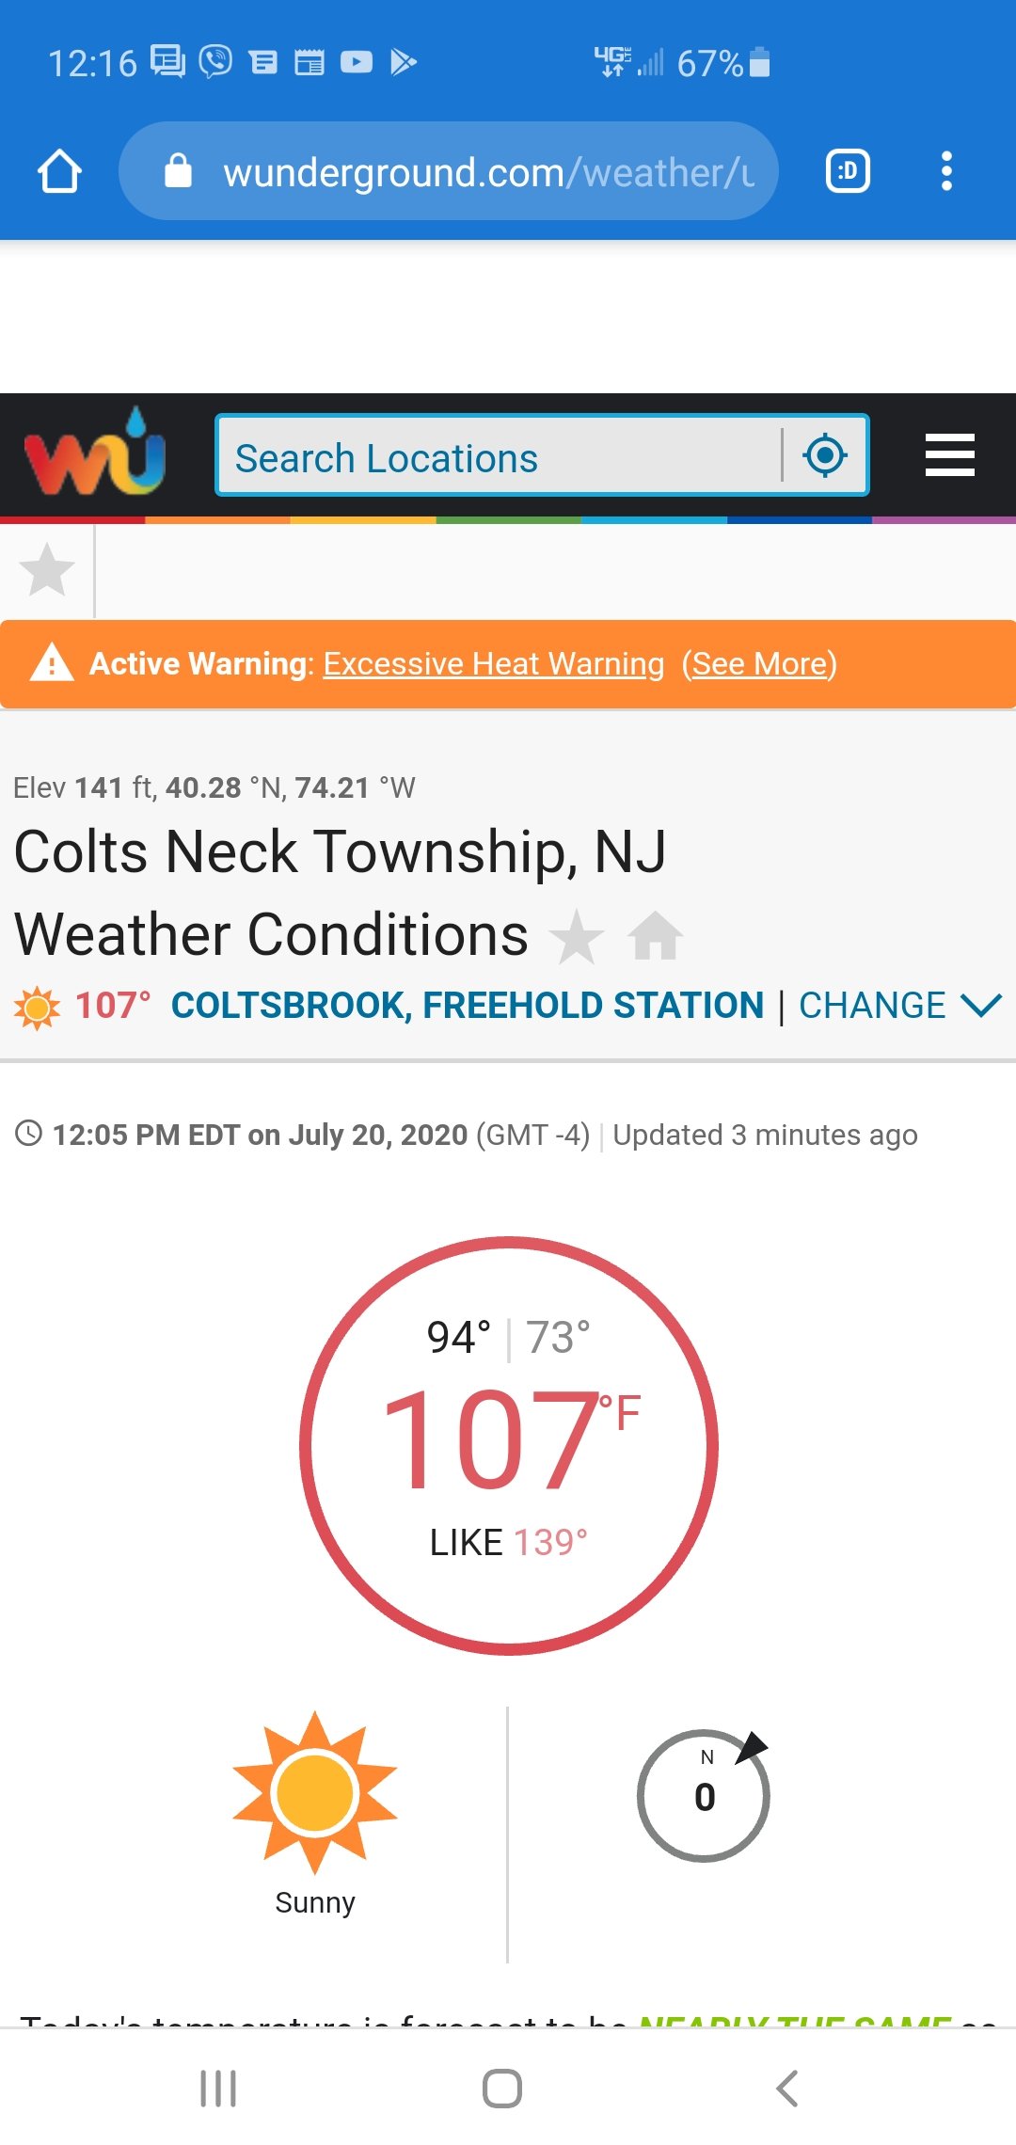Open the hamburger navigation menu
The width and height of the screenshot is (1016, 2145).
click(949, 455)
